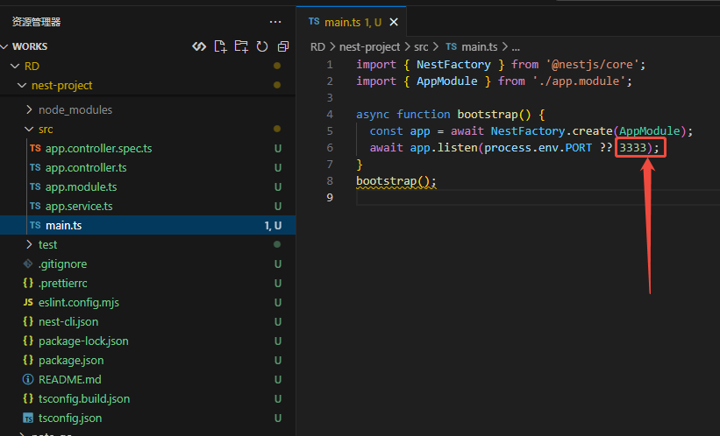Image resolution: width=720 pixels, height=436 pixels.
Task: Expand the node_modules folder
Action: (x=75, y=109)
